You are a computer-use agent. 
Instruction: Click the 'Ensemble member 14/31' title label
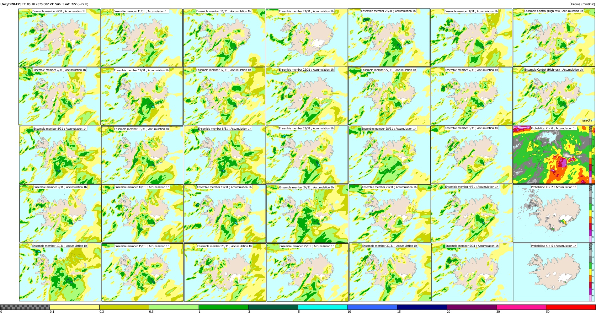(x=142, y=187)
